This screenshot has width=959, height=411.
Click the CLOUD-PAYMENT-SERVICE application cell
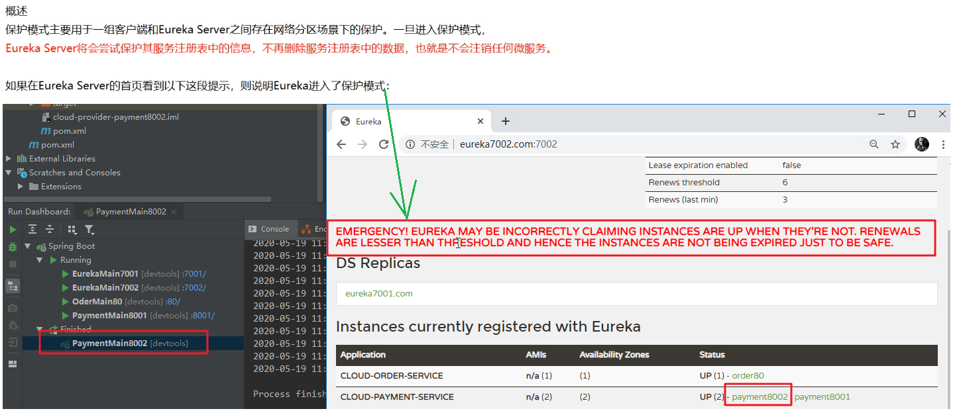click(x=397, y=396)
